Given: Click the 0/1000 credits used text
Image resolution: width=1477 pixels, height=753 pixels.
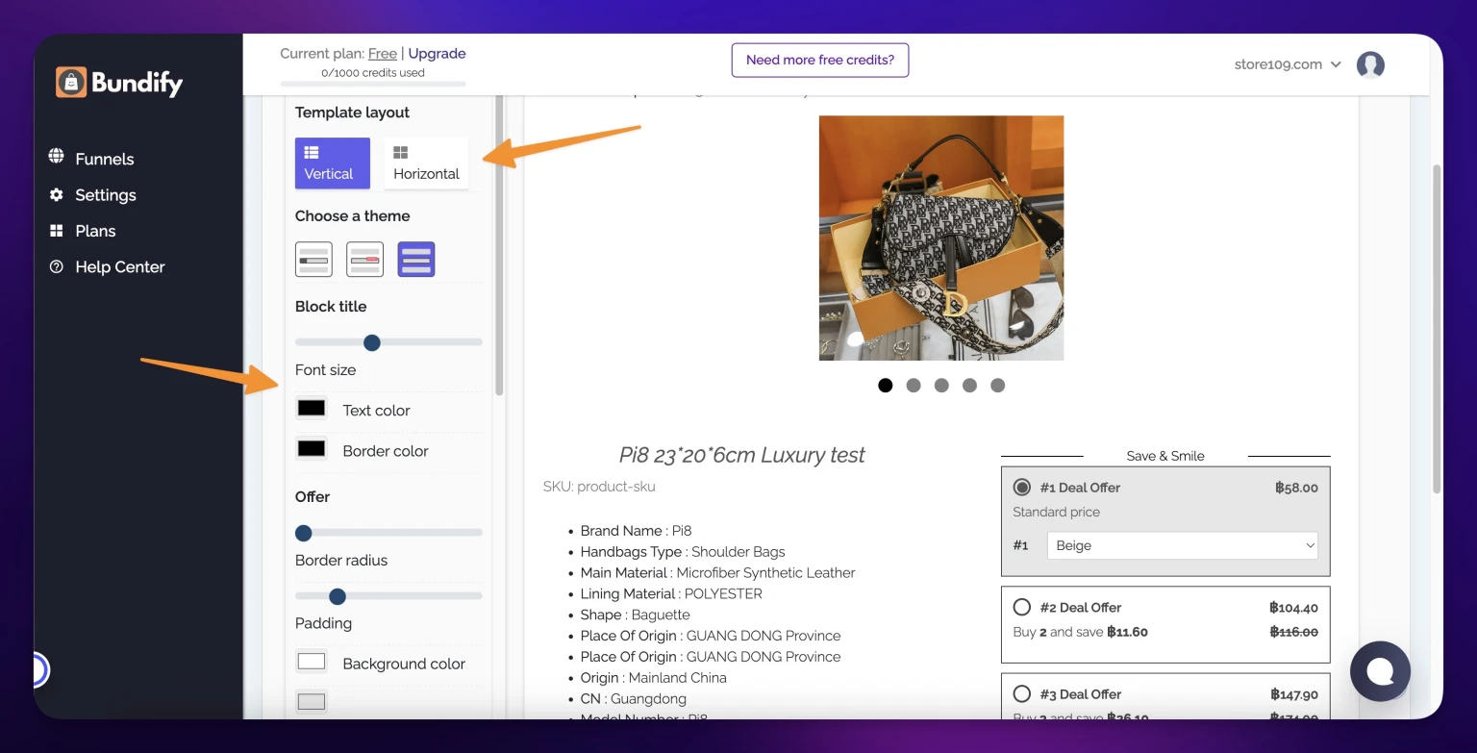Looking at the screenshot, I should (373, 73).
